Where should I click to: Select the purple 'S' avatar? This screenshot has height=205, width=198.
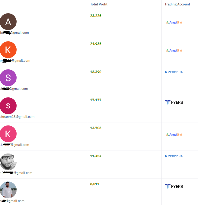coord(8,78)
